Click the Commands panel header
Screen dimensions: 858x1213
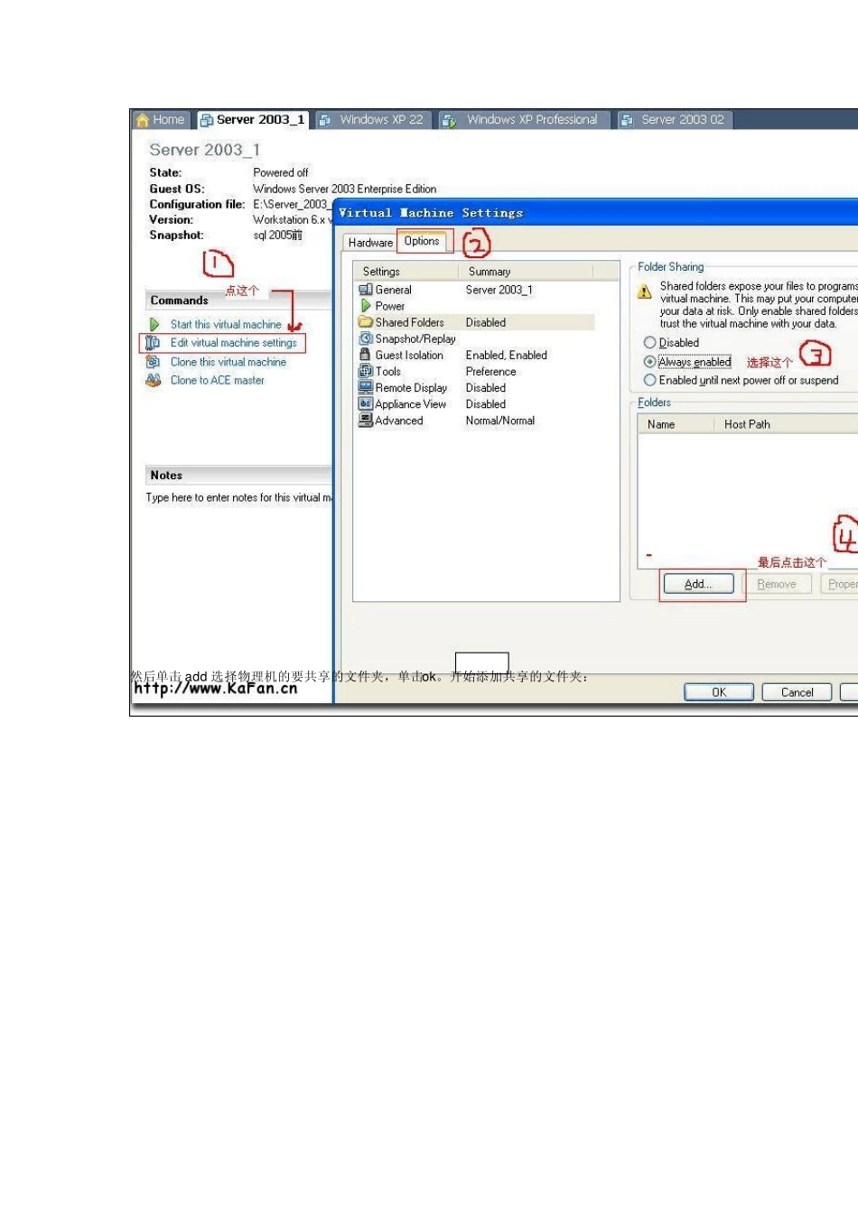pos(238,301)
